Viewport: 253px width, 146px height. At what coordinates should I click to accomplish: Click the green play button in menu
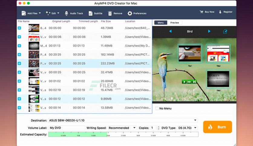click(184, 82)
